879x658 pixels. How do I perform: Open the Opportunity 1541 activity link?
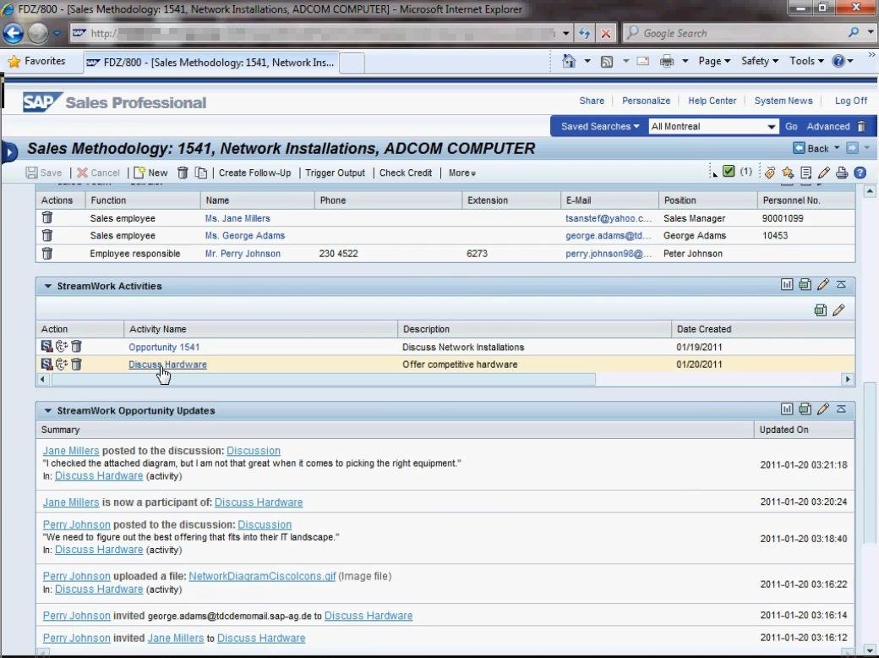[164, 348]
